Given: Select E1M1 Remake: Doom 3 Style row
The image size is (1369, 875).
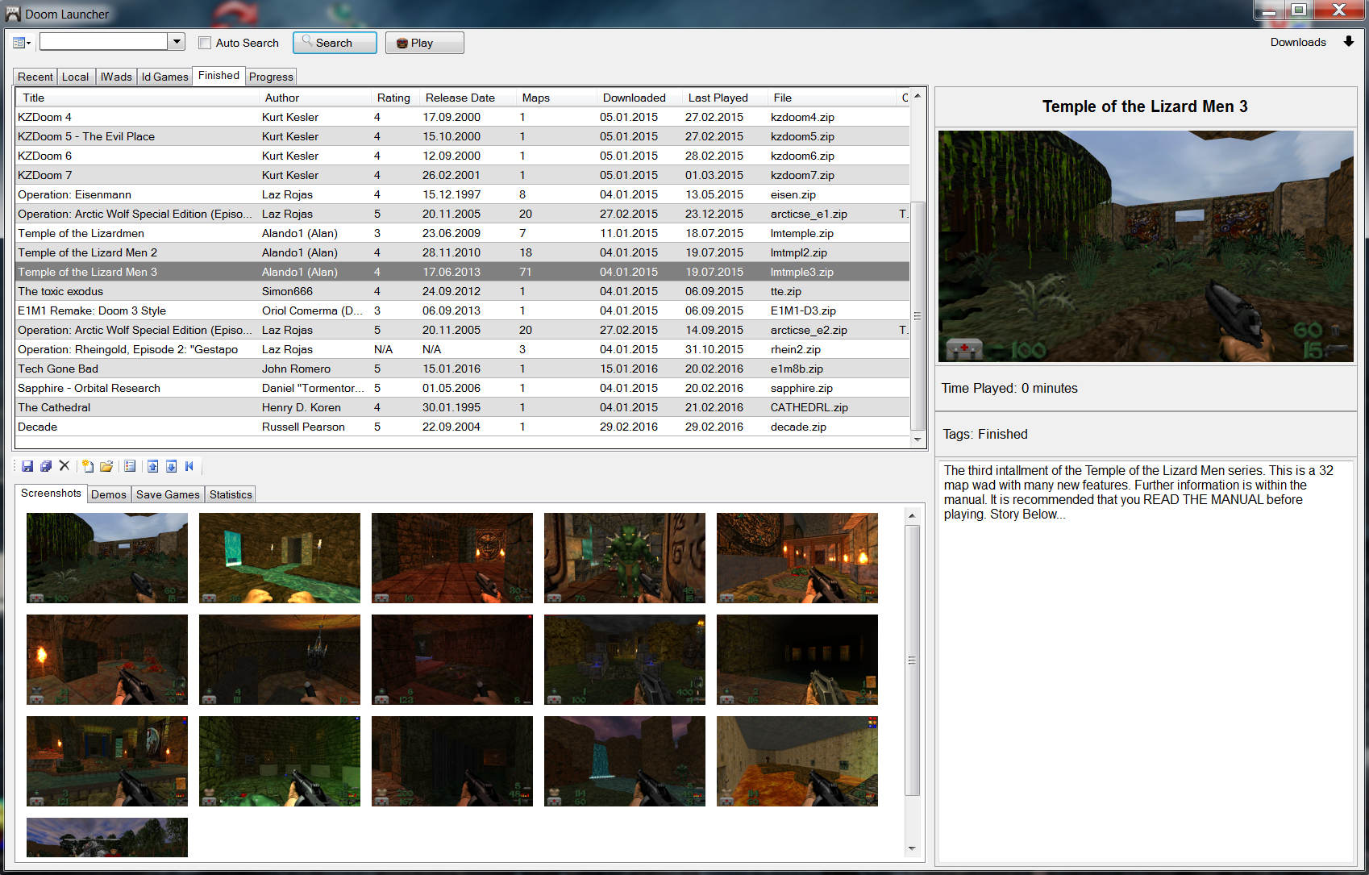Looking at the screenshot, I should [x=463, y=310].
